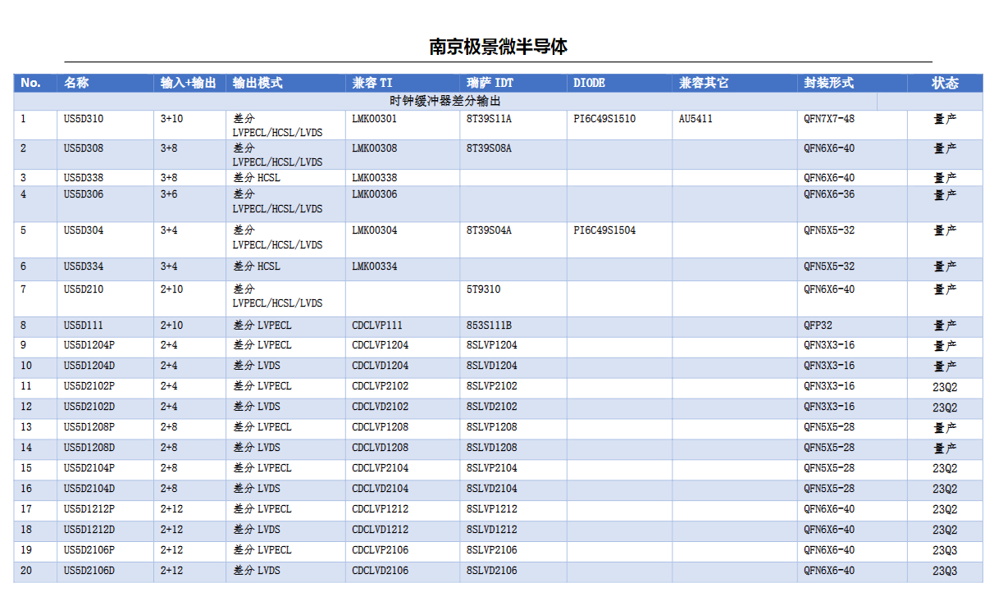Select part name US5D304

click(84, 230)
